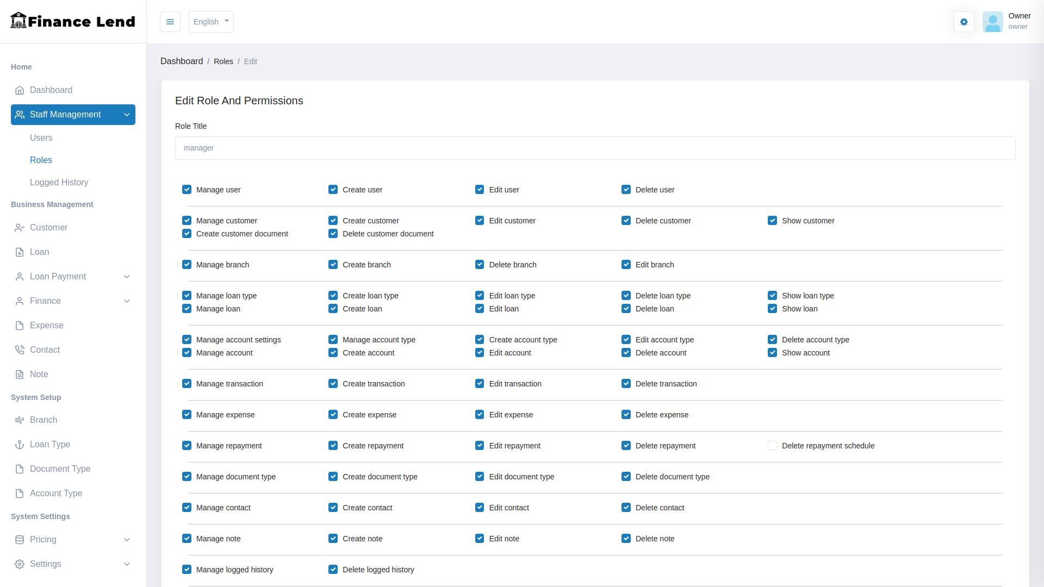1044x587 pixels.
Task: Uncheck the Manage user checkbox
Action: pyautogui.click(x=187, y=190)
